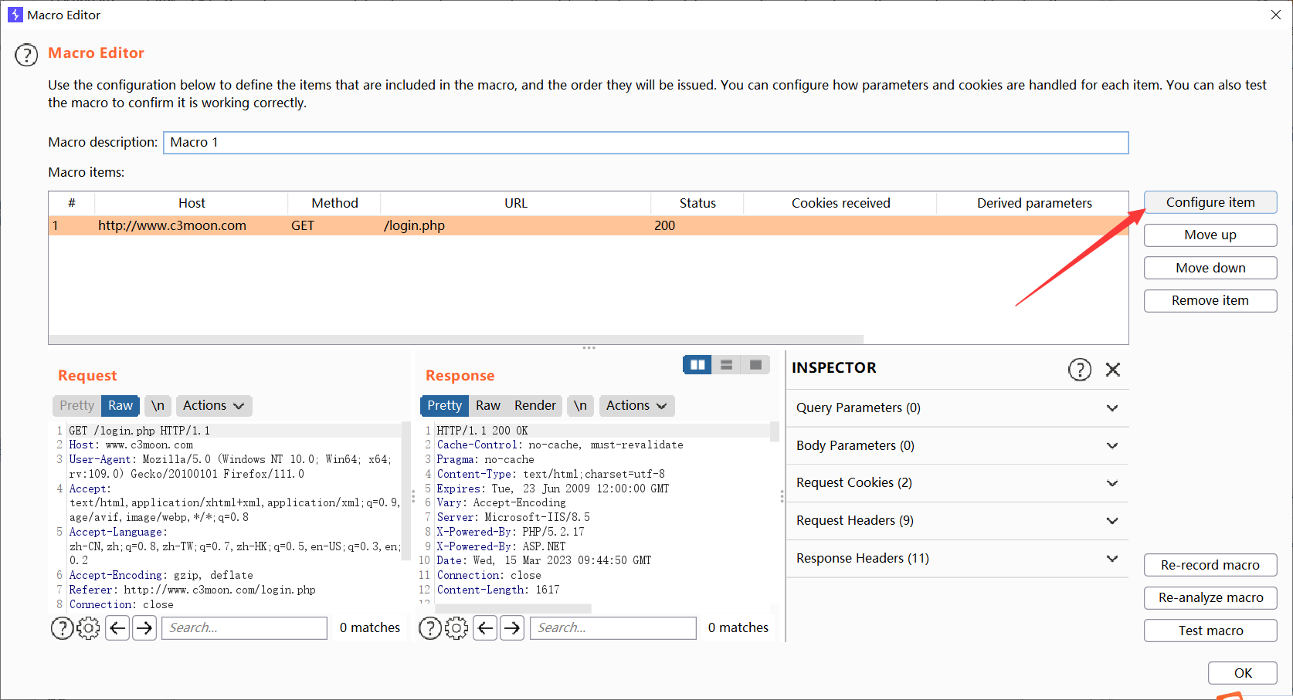Click Move up button
The height and width of the screenshot is (700, 1293).
[x=1210, y=235]
